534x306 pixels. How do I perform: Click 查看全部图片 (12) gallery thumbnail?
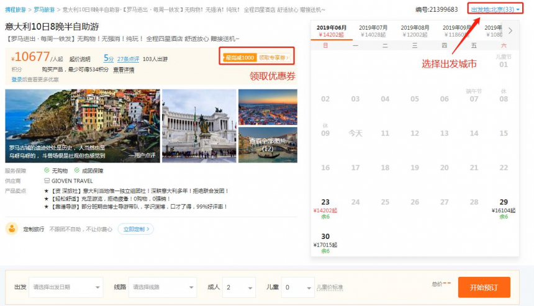268,145
